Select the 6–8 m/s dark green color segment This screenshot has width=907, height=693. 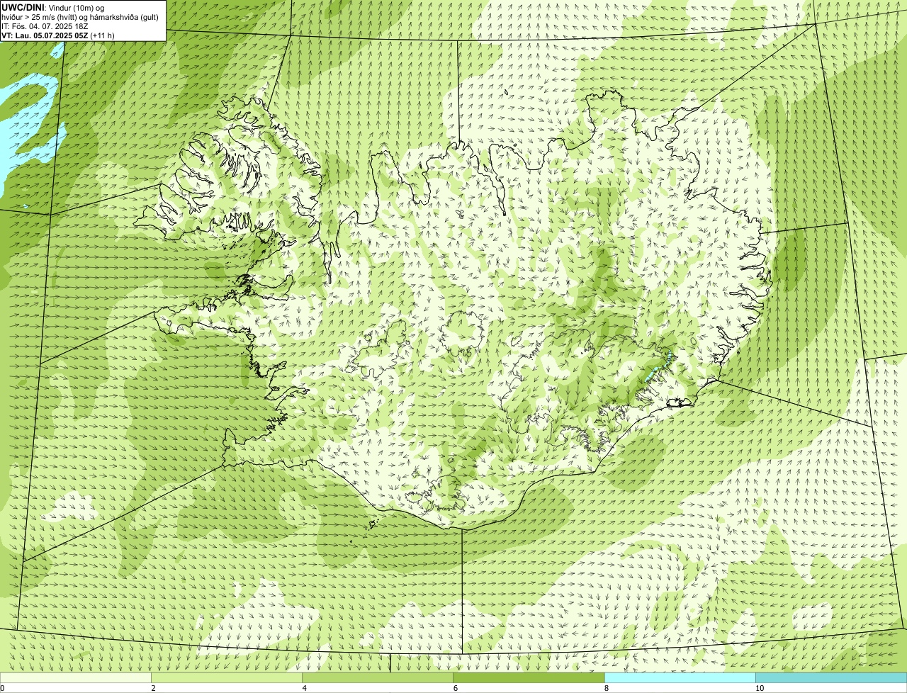[x=529, y=678]
